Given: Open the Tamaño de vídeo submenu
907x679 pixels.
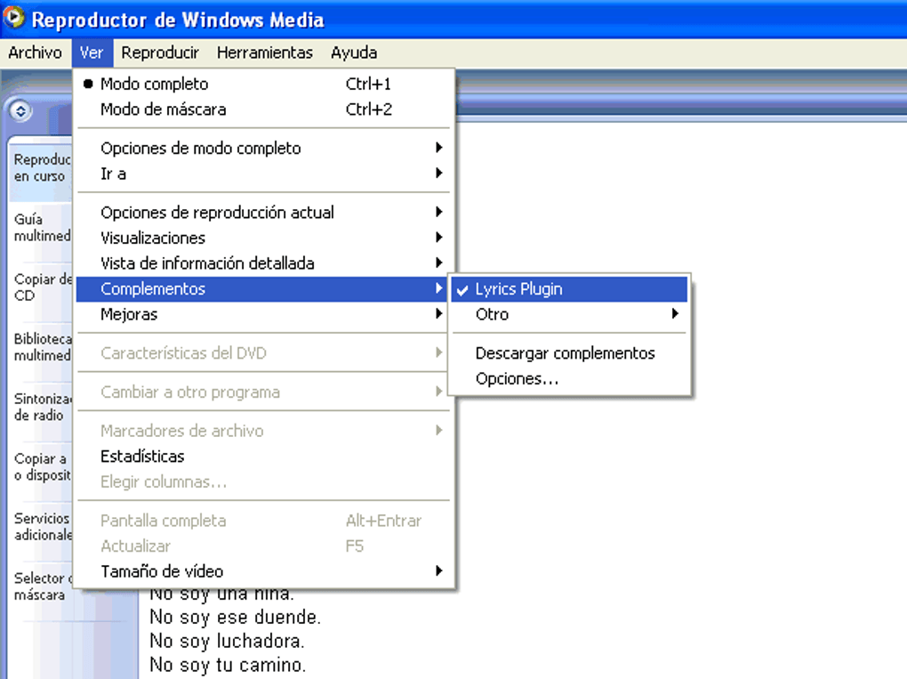Looking at the screenshot, I should [266, 571].
